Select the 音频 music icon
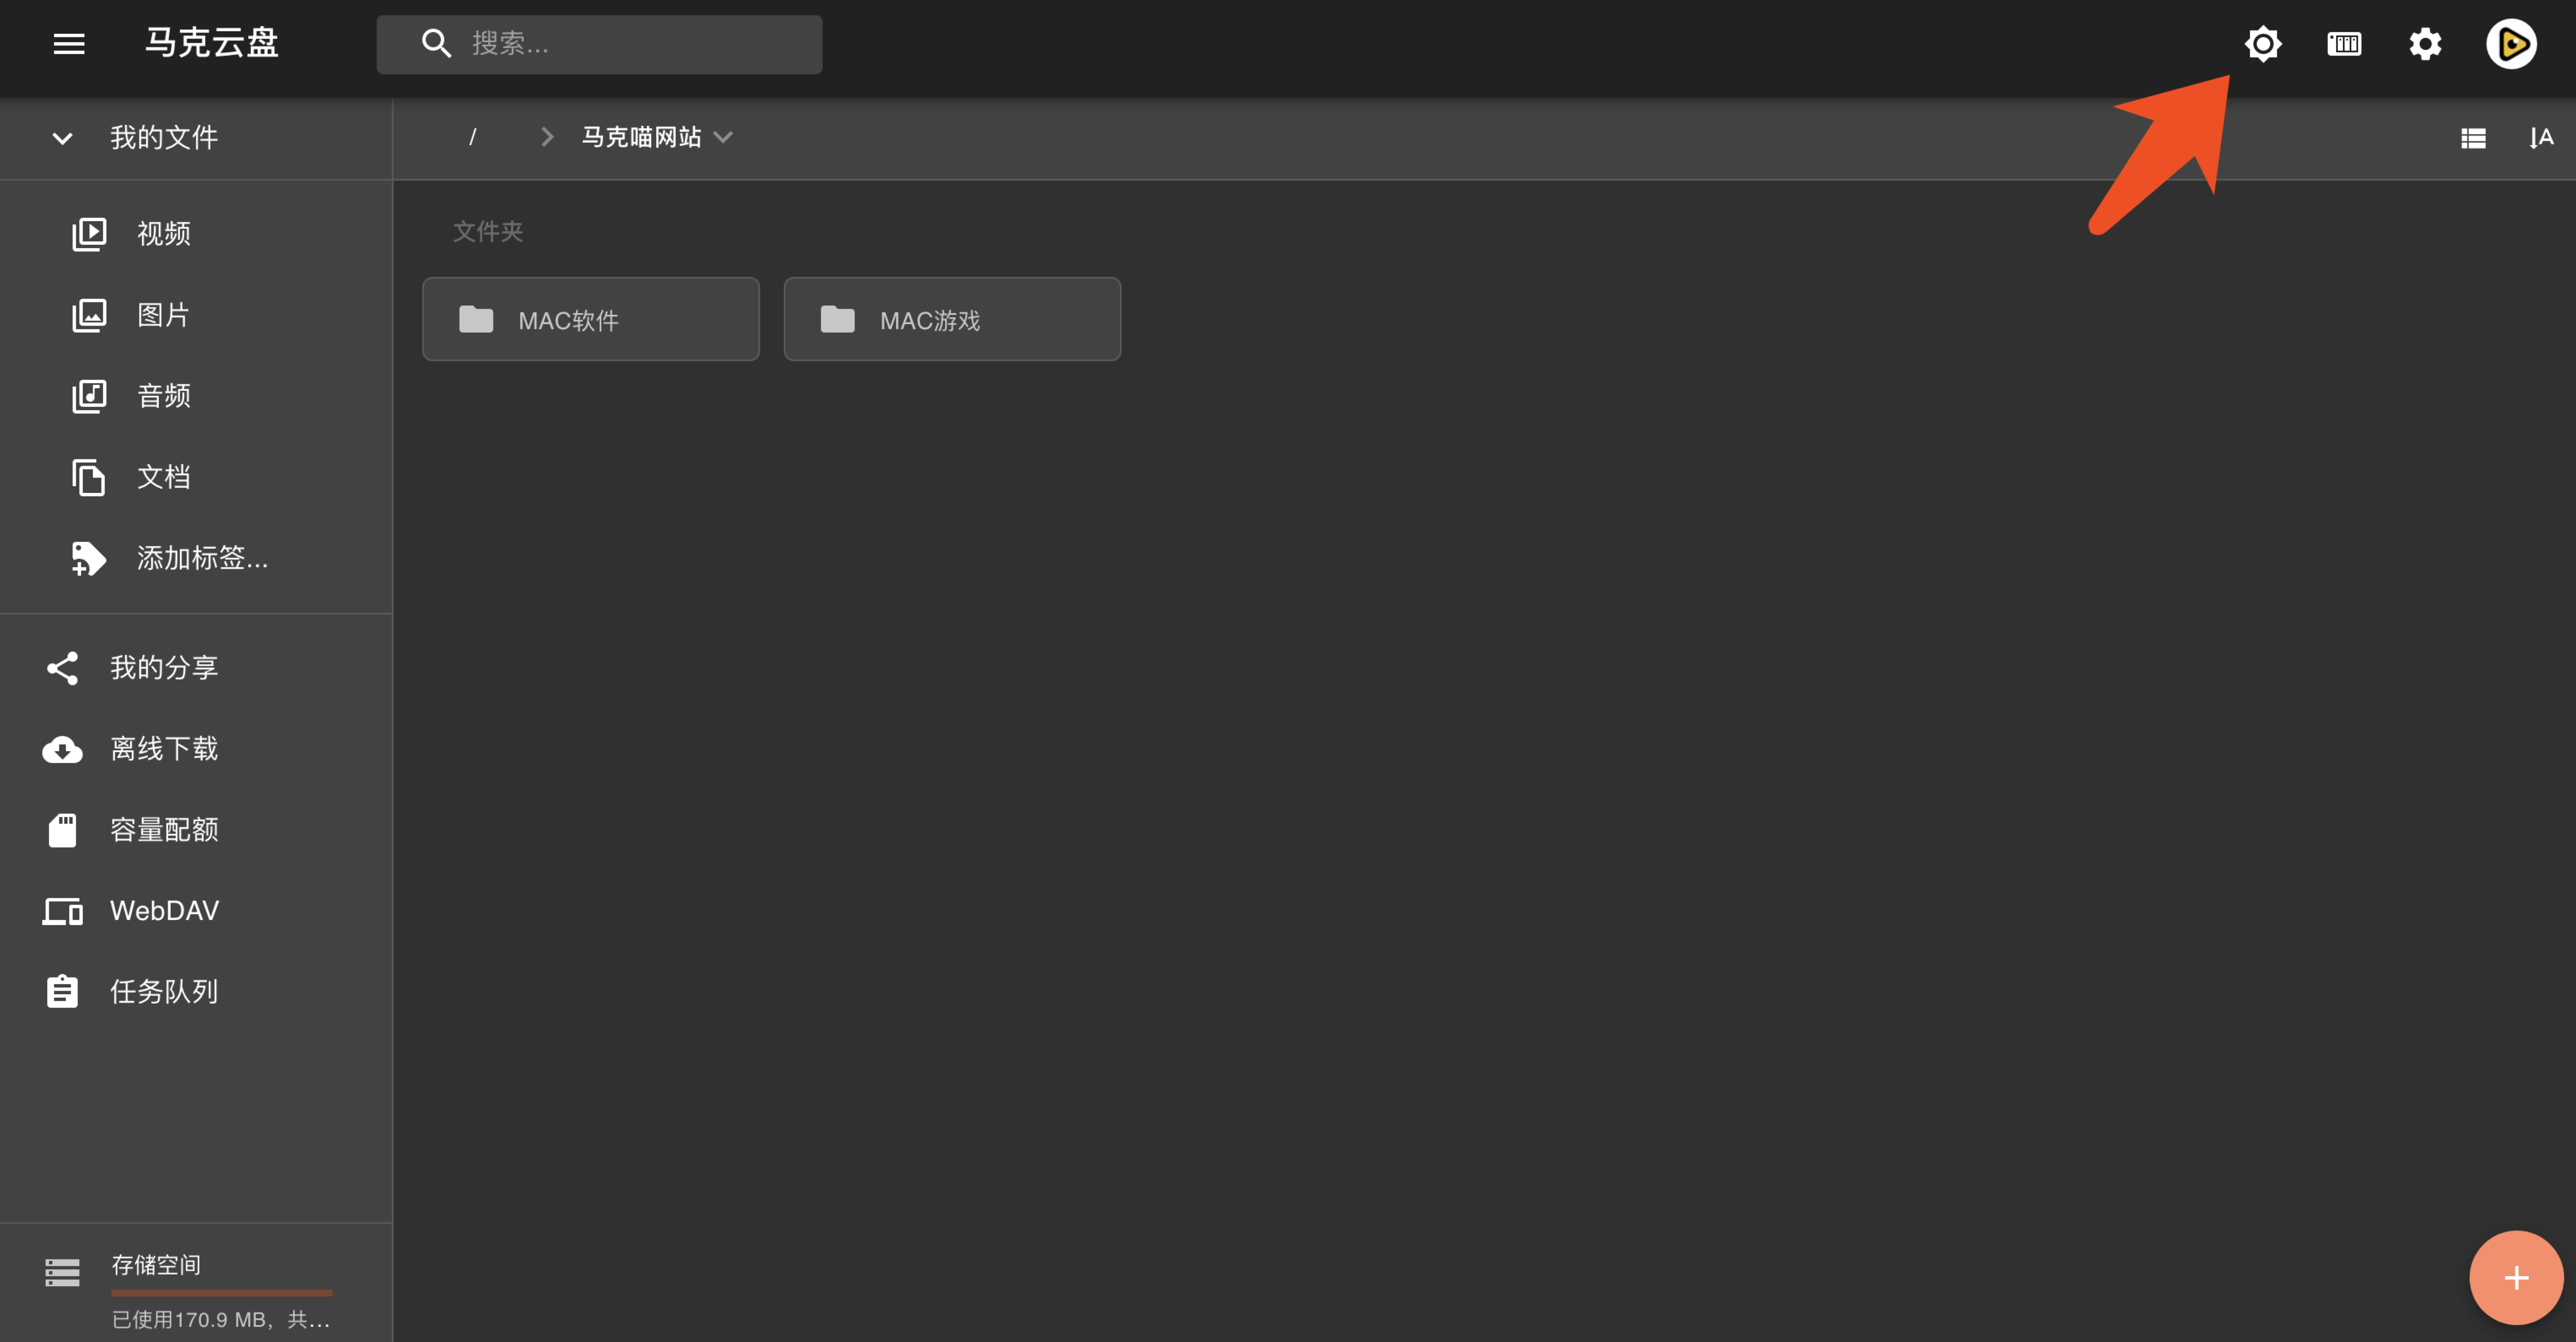Screen dimensions: 2576x1342 coord(89,396)
